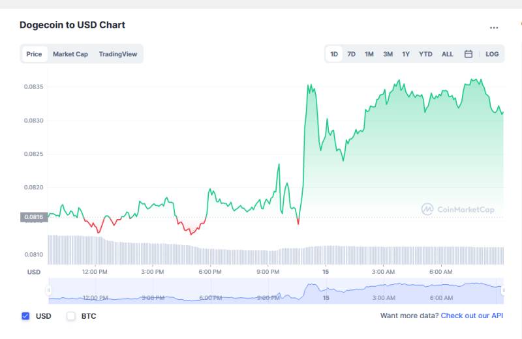Select the 1Y time range
Screen dimensions: 522x339
click(x=405, y=54)
